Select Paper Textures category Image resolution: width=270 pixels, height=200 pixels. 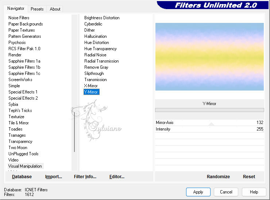tap(22, 30)
